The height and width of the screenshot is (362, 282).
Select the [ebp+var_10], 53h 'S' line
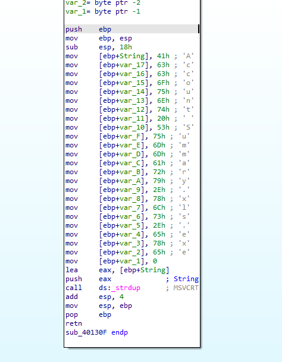coord(130,127)
